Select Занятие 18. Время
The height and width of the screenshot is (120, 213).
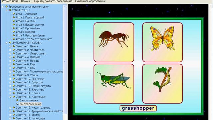(x=28, y=115)
